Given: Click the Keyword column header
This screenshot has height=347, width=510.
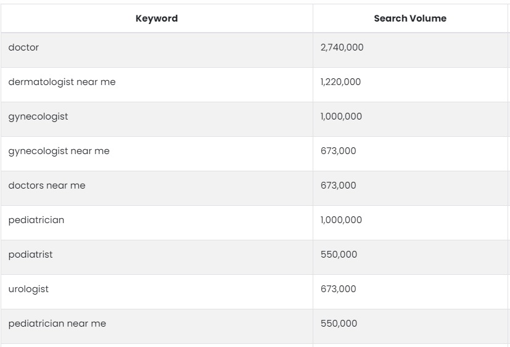Looking at the screenshot, I should tap(157, 18).
